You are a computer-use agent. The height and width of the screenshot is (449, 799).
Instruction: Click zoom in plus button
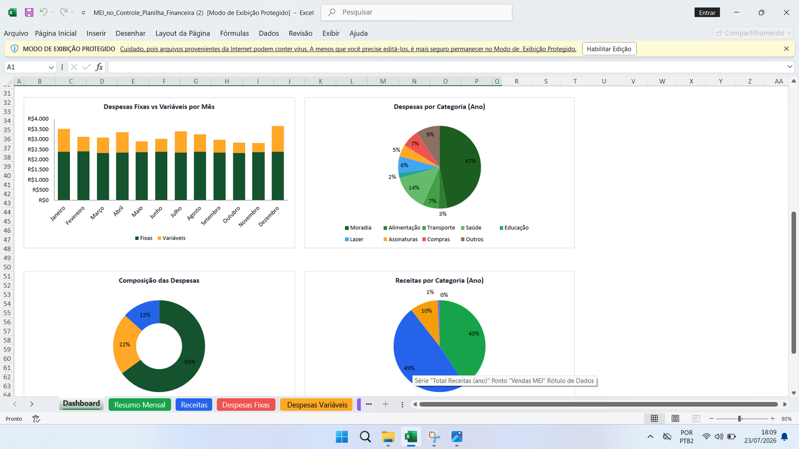click(773, 419)
